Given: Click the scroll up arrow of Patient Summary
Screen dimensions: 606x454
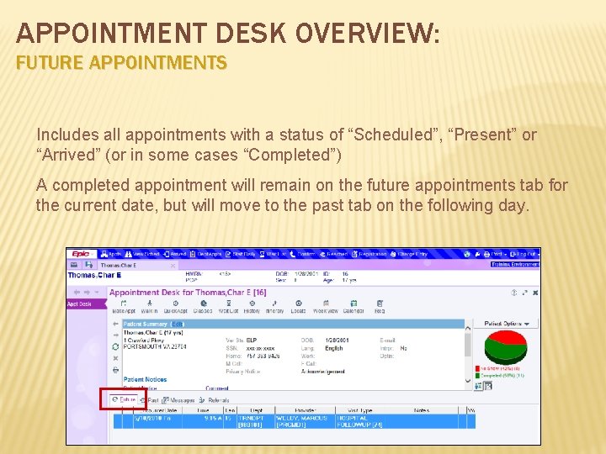Looking at the screenshot, I should [468, 329].
